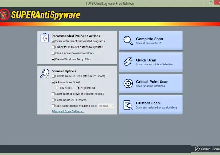The height and width of the screenshot is (155, 220).
Task: Minimize the SUPERAntiSpyware window
Action: (x=205, y=3)
